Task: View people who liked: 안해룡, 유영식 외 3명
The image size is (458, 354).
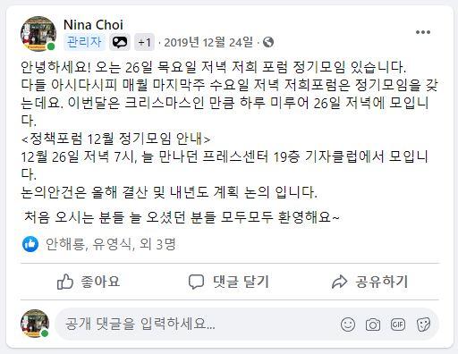Action: tap(110, 244)
